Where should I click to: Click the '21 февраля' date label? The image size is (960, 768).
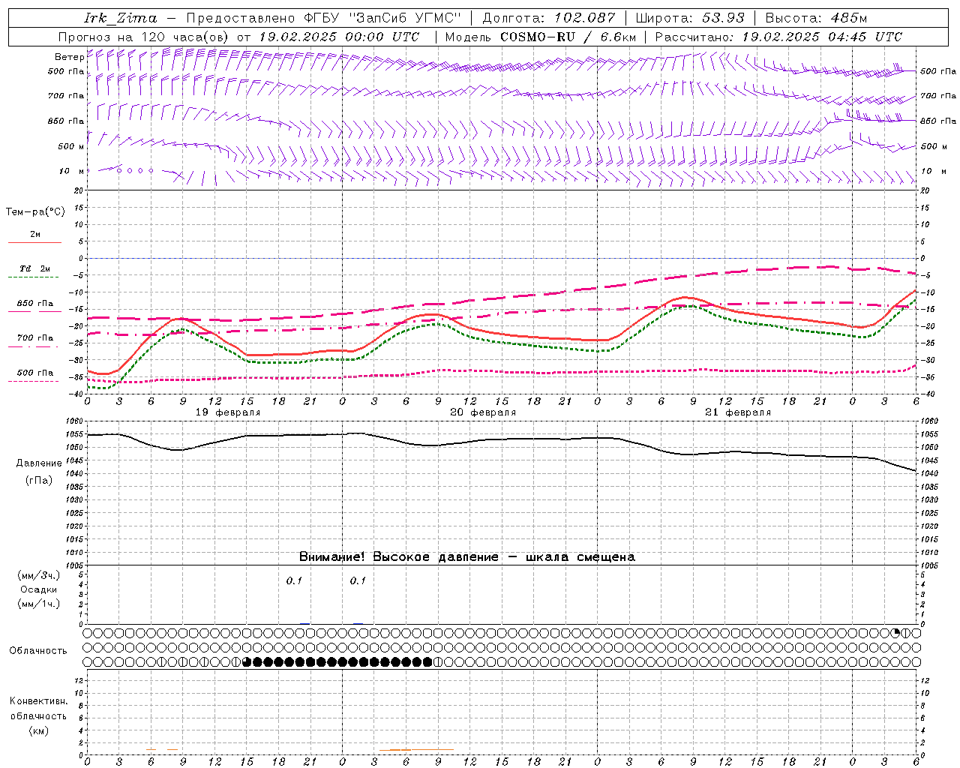click(738, 412)
